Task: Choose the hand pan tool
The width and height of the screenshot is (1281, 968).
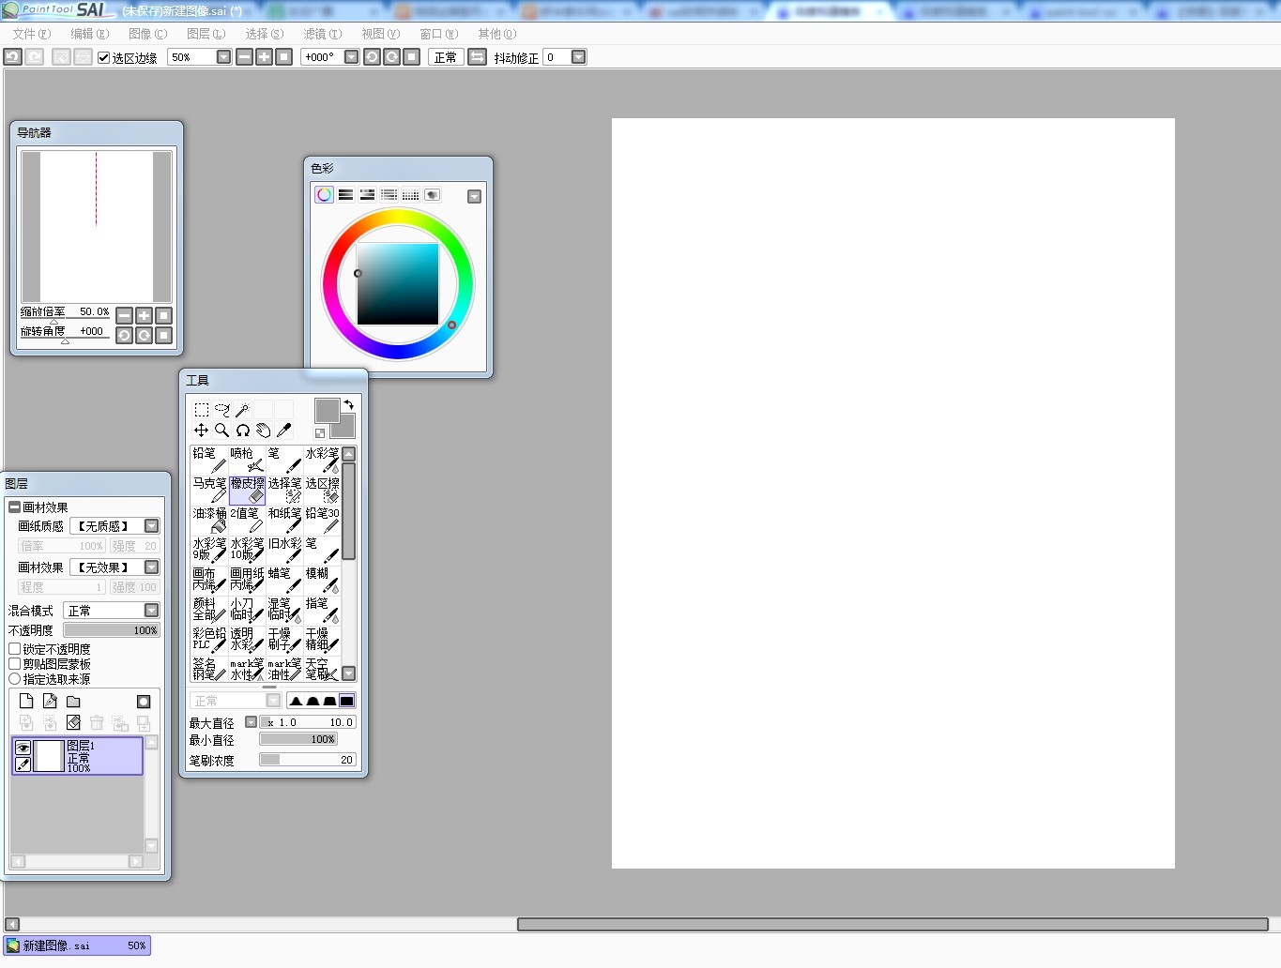Action: pyautogui.click(x=263, y=431)
